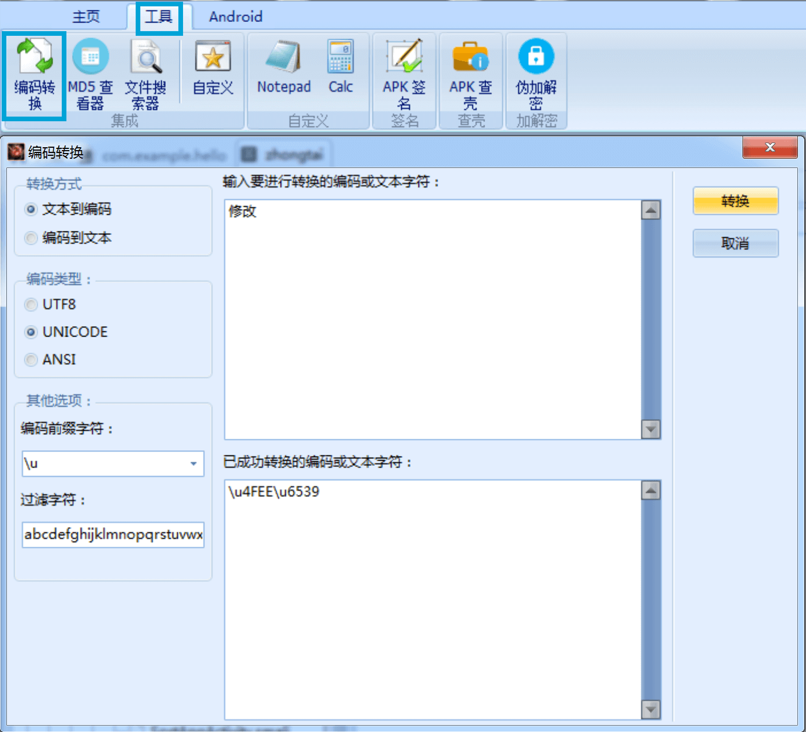
Task: Open the Calc calculator tool
Action: tap(341, 66)
